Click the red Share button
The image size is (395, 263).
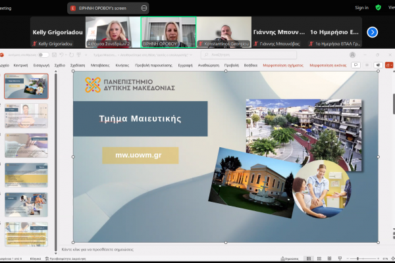coord(389,65)
